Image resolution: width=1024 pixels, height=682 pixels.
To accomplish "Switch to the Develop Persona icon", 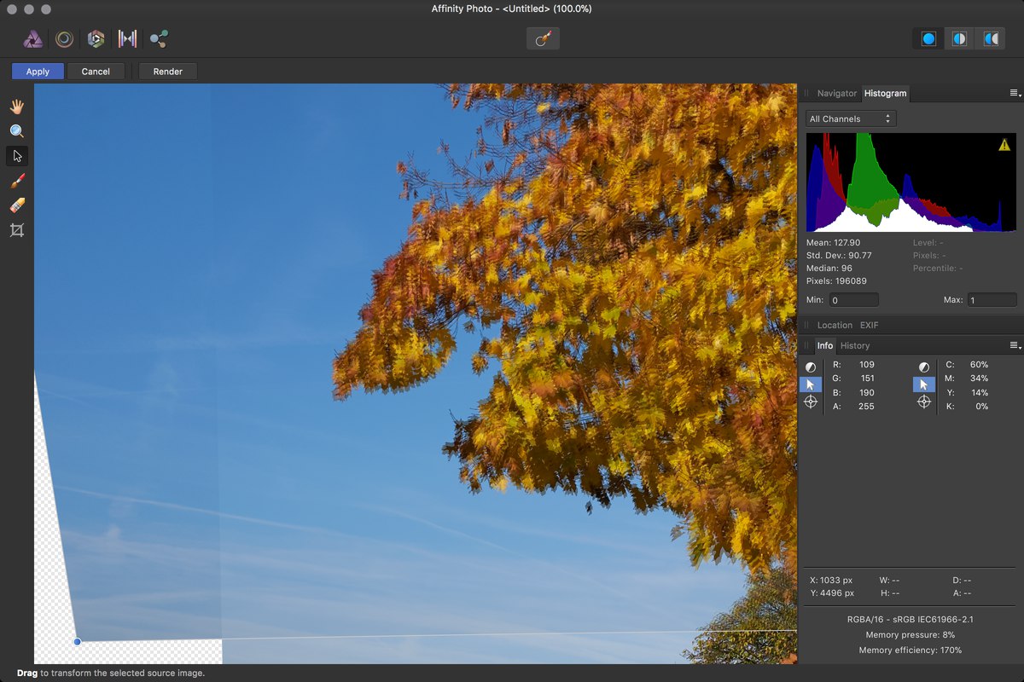I will (96, 38).
